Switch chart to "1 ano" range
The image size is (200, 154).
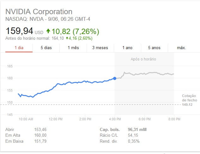tap(127, 48)
